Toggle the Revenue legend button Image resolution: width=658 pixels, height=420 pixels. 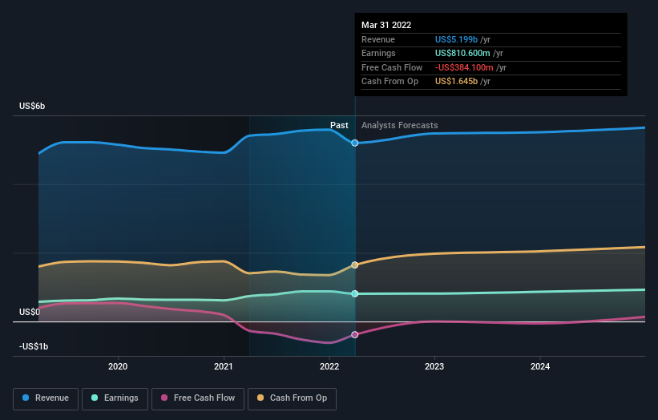coord(46,398)
